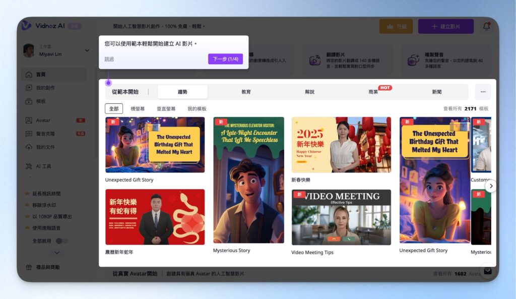
Task: Select the 商業 tab
Action: (x=373, y=92)
